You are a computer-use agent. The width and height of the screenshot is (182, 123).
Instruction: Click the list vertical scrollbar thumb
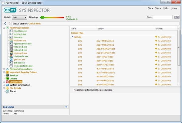179,47
